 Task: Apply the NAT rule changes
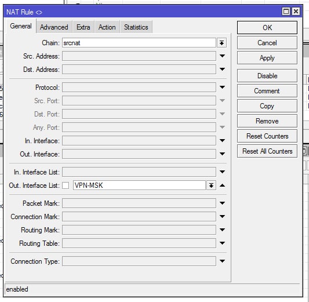tap(267, 58)
